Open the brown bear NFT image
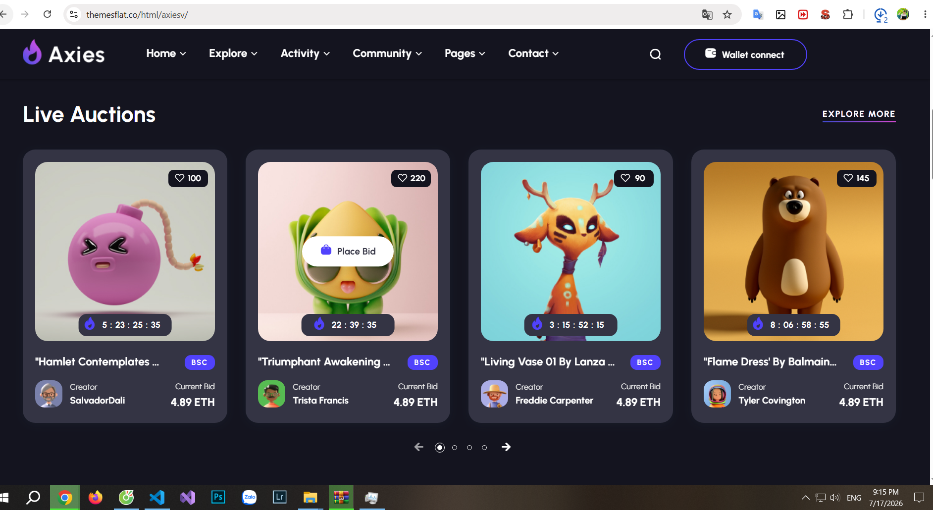 tap(793, 252)
